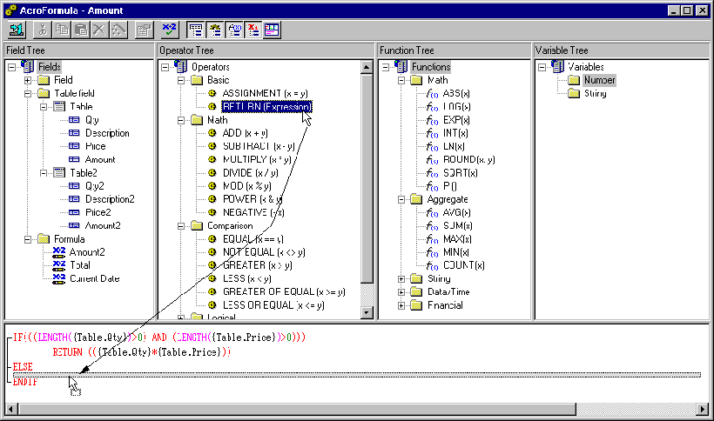
Task: Expand the Field folder in Field Tree
Action: point(28,80)
